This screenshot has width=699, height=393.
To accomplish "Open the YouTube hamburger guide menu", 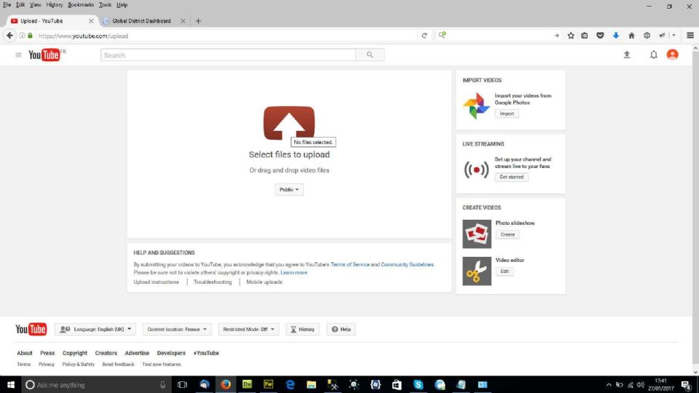I will click(18, 55).
